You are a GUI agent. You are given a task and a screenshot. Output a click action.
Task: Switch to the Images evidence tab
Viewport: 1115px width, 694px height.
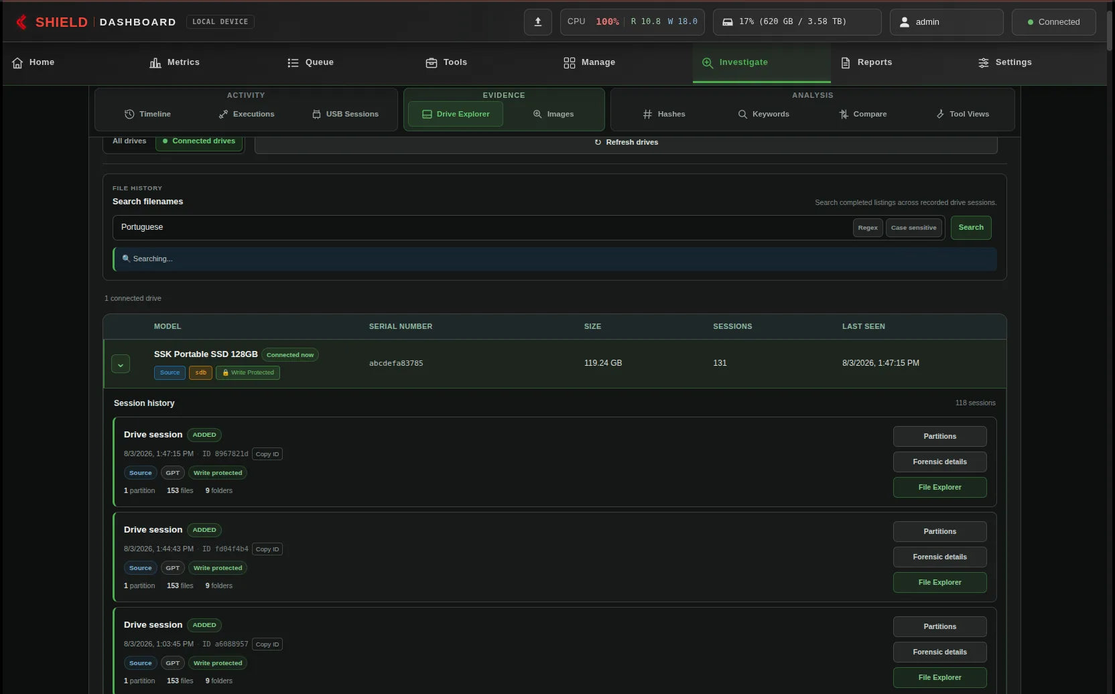(x=553, y=115)
